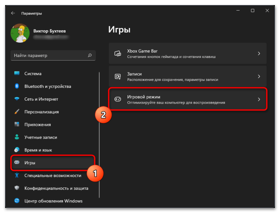Click the paintbrush icon for Персонализация
The image size is (280, 213).
tap(17, 112)
